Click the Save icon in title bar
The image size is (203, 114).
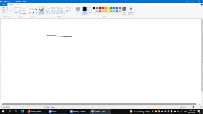[5, 2]
